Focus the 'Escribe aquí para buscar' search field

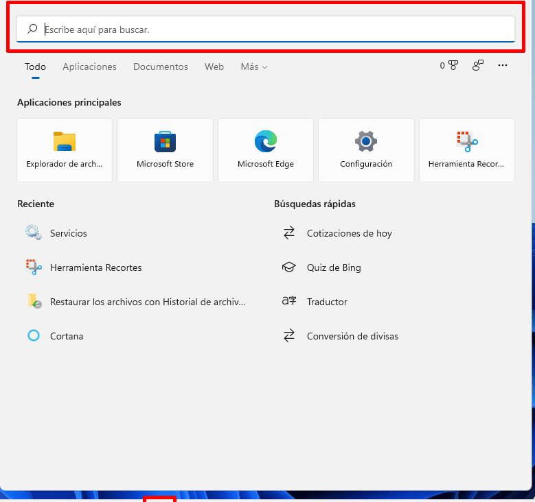tap(266, 29)
